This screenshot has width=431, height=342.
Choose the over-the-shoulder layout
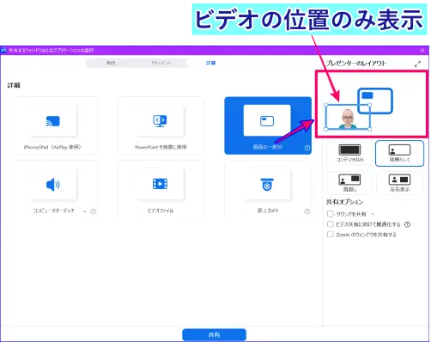click(349, 183)
